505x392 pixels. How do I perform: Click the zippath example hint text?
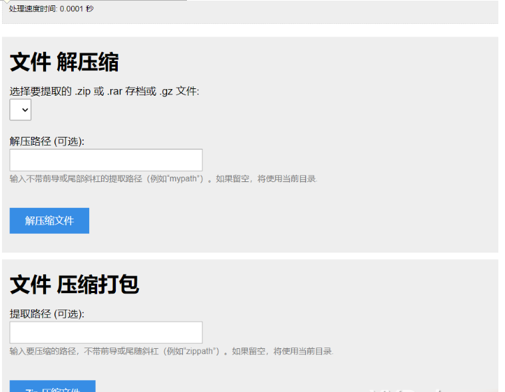pyautogui.click(x=172, y=351)
